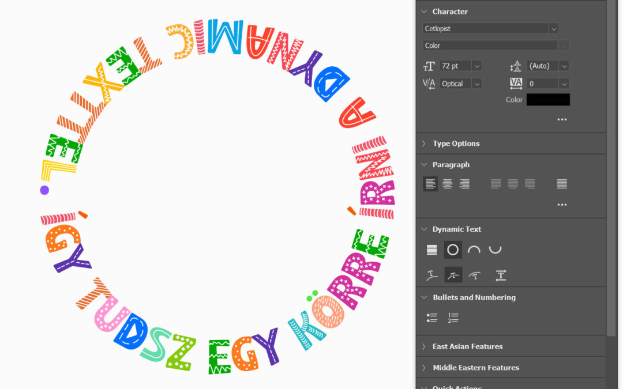Open the kerning Optical dropdown
The height and width of the screenshot is (389, 623).
476,83
